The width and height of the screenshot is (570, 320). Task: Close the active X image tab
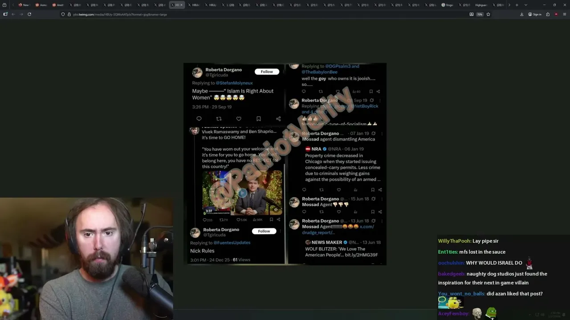coord(181,5)
